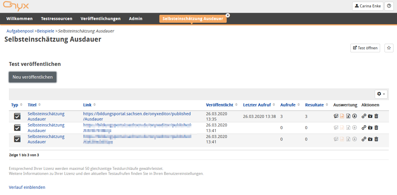Image resolution: width=397 pixels, height=195 pixels.
Task: Open the help question mark icon
Action: click(389, 6)
